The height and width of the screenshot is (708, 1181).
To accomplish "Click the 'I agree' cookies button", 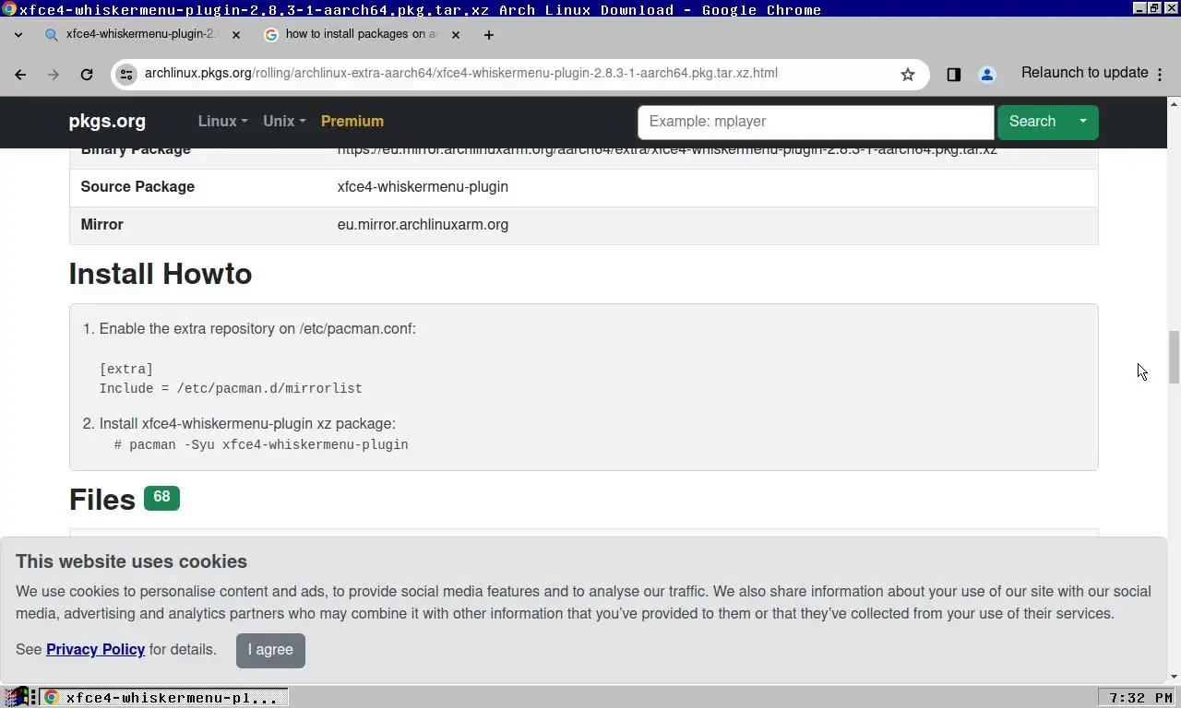I will click(270, 650).
